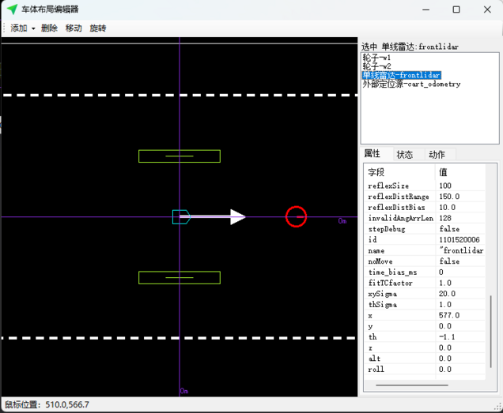503x413 pixels.
Task: Click the x value field 577.0
Action: (x=449, y=315)
